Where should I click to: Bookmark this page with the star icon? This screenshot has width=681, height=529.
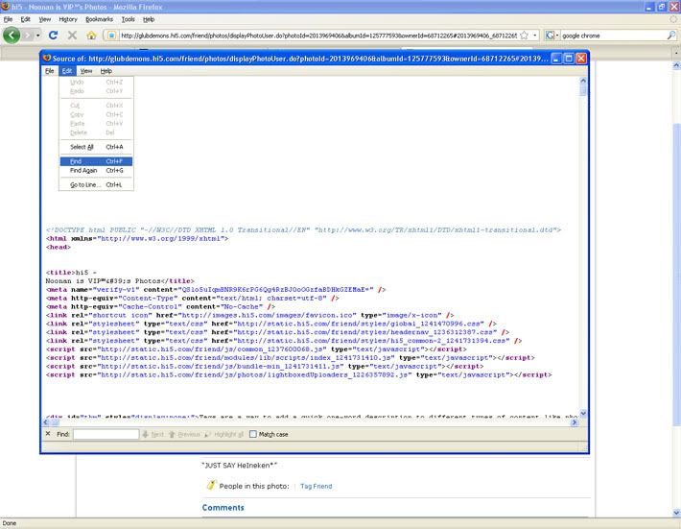[525, 36]
